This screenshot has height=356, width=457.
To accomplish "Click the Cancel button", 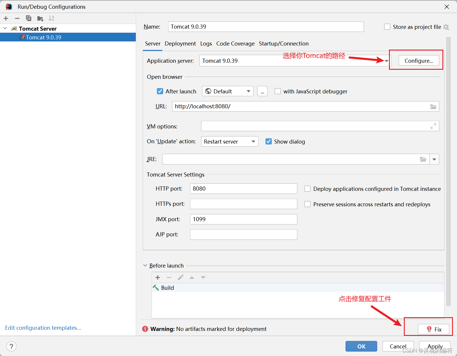I will pyautogui.click(x=398, y=346).
